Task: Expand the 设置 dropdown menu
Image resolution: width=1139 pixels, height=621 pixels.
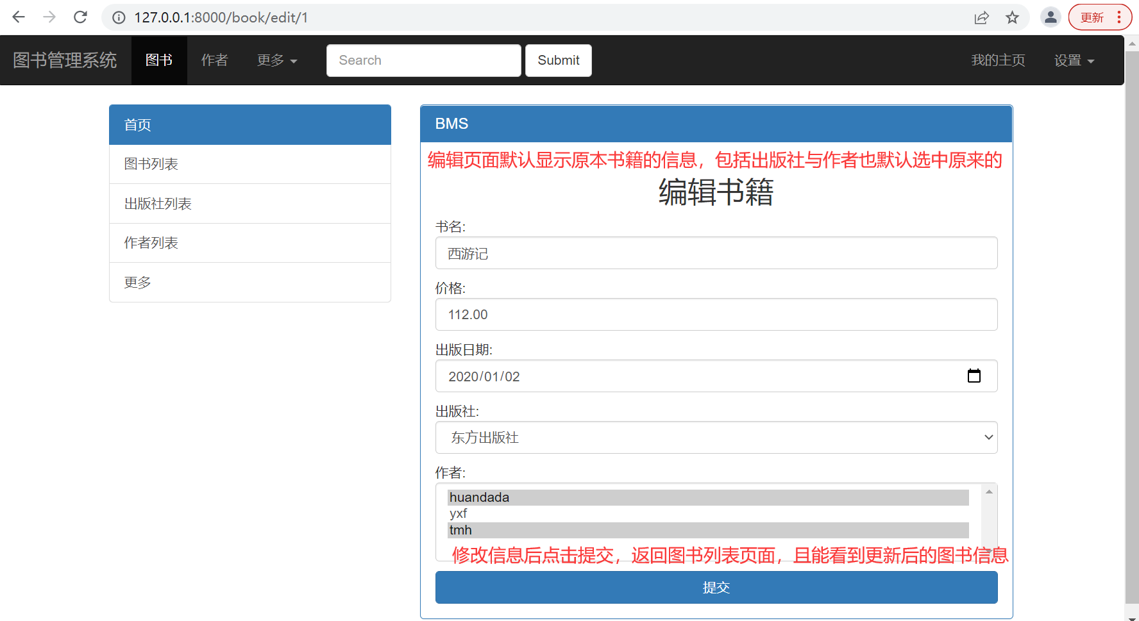Action: 1074,60
